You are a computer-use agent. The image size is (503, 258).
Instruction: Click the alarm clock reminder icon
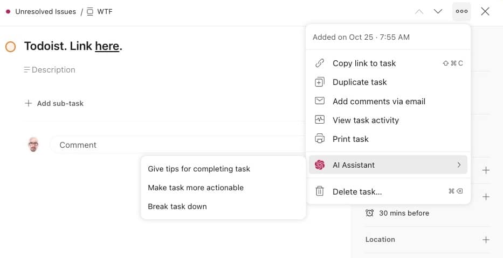point(369,213)
